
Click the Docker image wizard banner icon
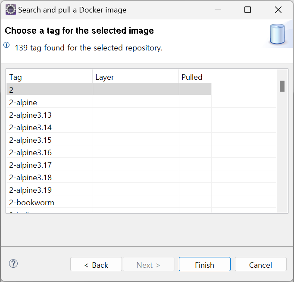[x=277, y=34]
